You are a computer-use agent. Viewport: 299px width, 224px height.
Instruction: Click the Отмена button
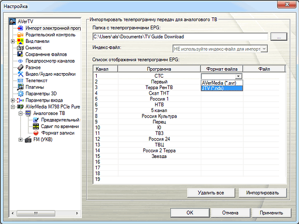pyautogui.click(x=230, y=213)
